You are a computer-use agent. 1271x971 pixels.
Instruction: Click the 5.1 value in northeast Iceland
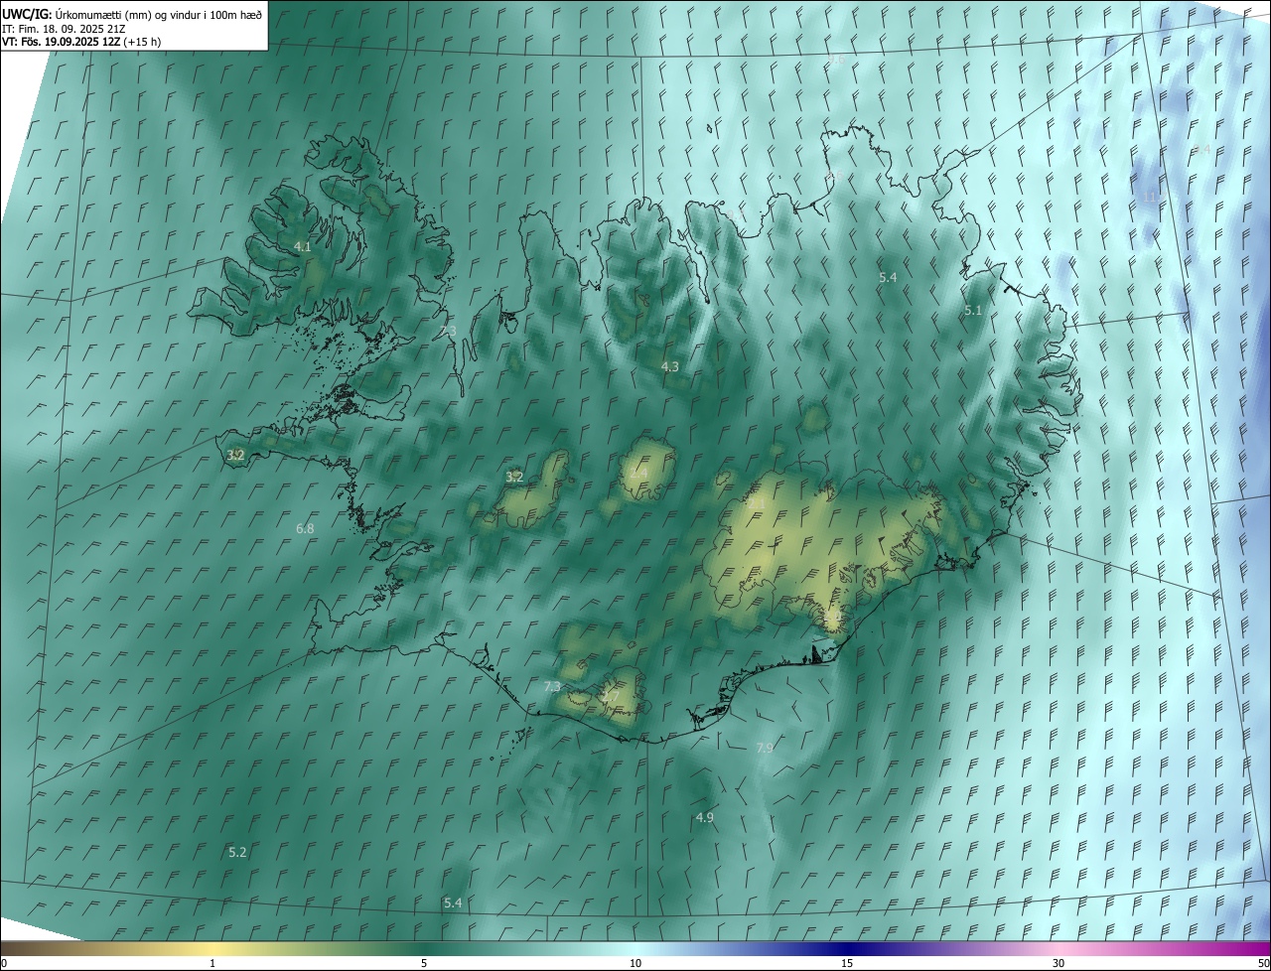[973, 311]
